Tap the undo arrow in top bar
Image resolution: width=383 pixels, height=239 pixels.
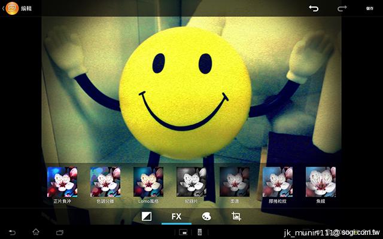pos(314,8)
